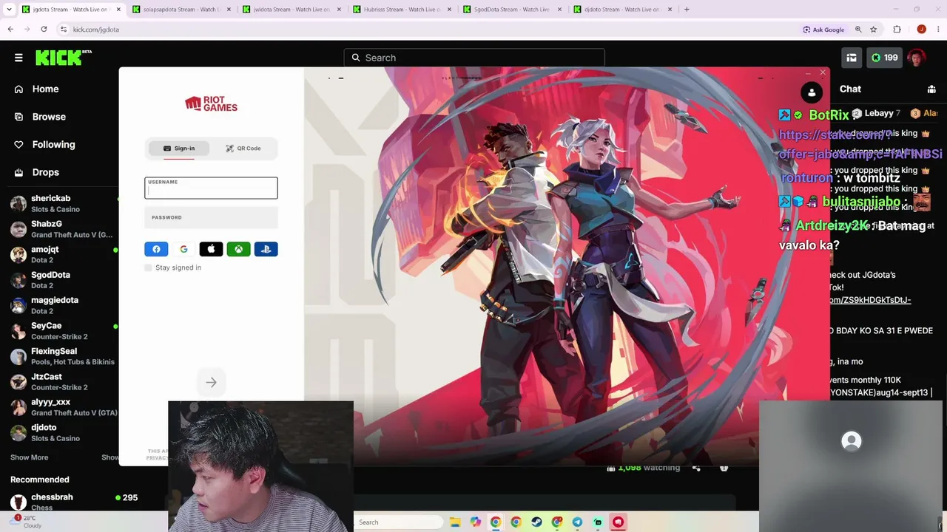Open the SgodDota channel in sidebar
Viewport: 947px width, 532px height.
coord(59,280)
